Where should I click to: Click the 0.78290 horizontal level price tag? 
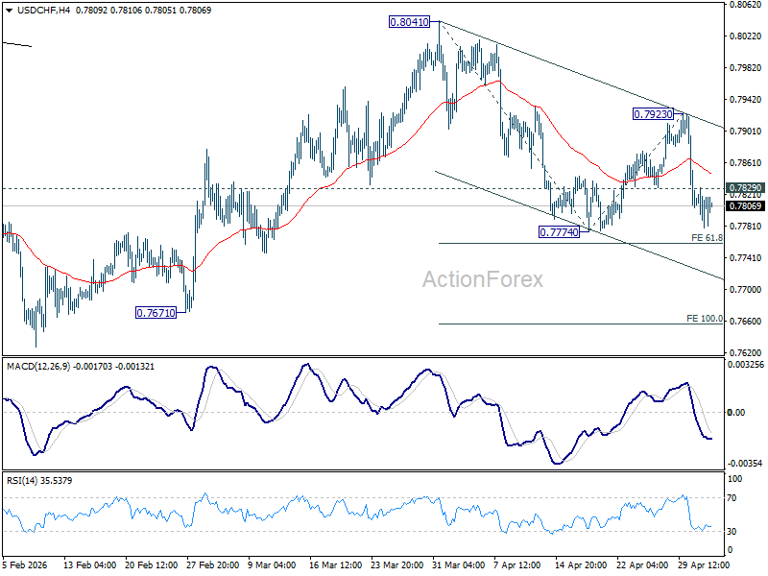(745, 188)
